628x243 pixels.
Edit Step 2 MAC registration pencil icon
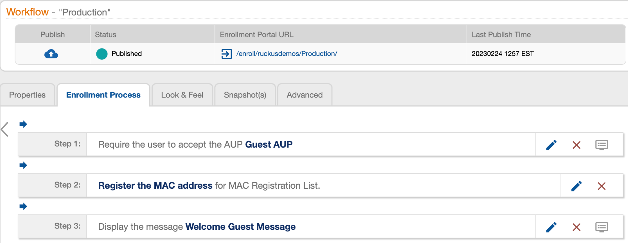(576, 186)
